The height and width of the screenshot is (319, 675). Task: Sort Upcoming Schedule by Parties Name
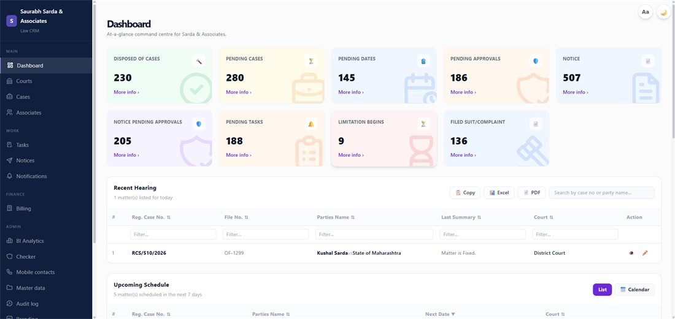(271, 314)
